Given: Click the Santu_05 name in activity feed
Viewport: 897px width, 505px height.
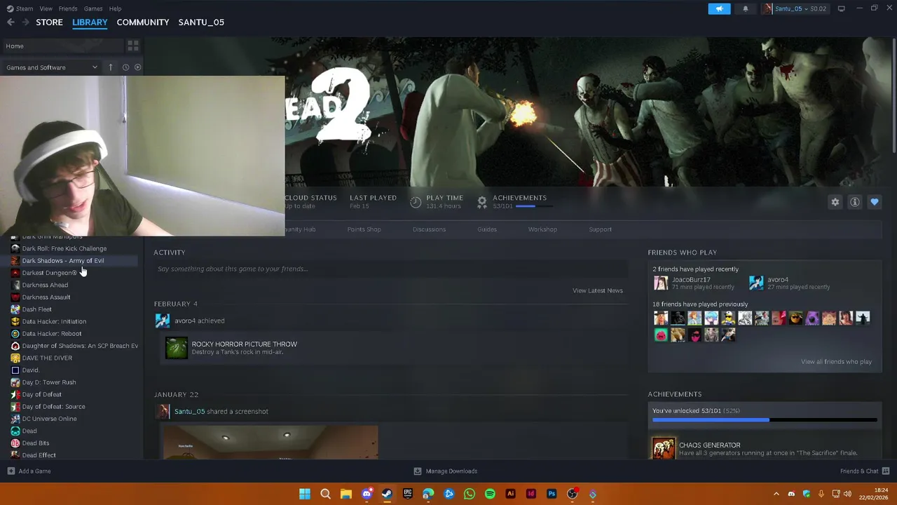Looking at the screenshot, I should 189,412.
